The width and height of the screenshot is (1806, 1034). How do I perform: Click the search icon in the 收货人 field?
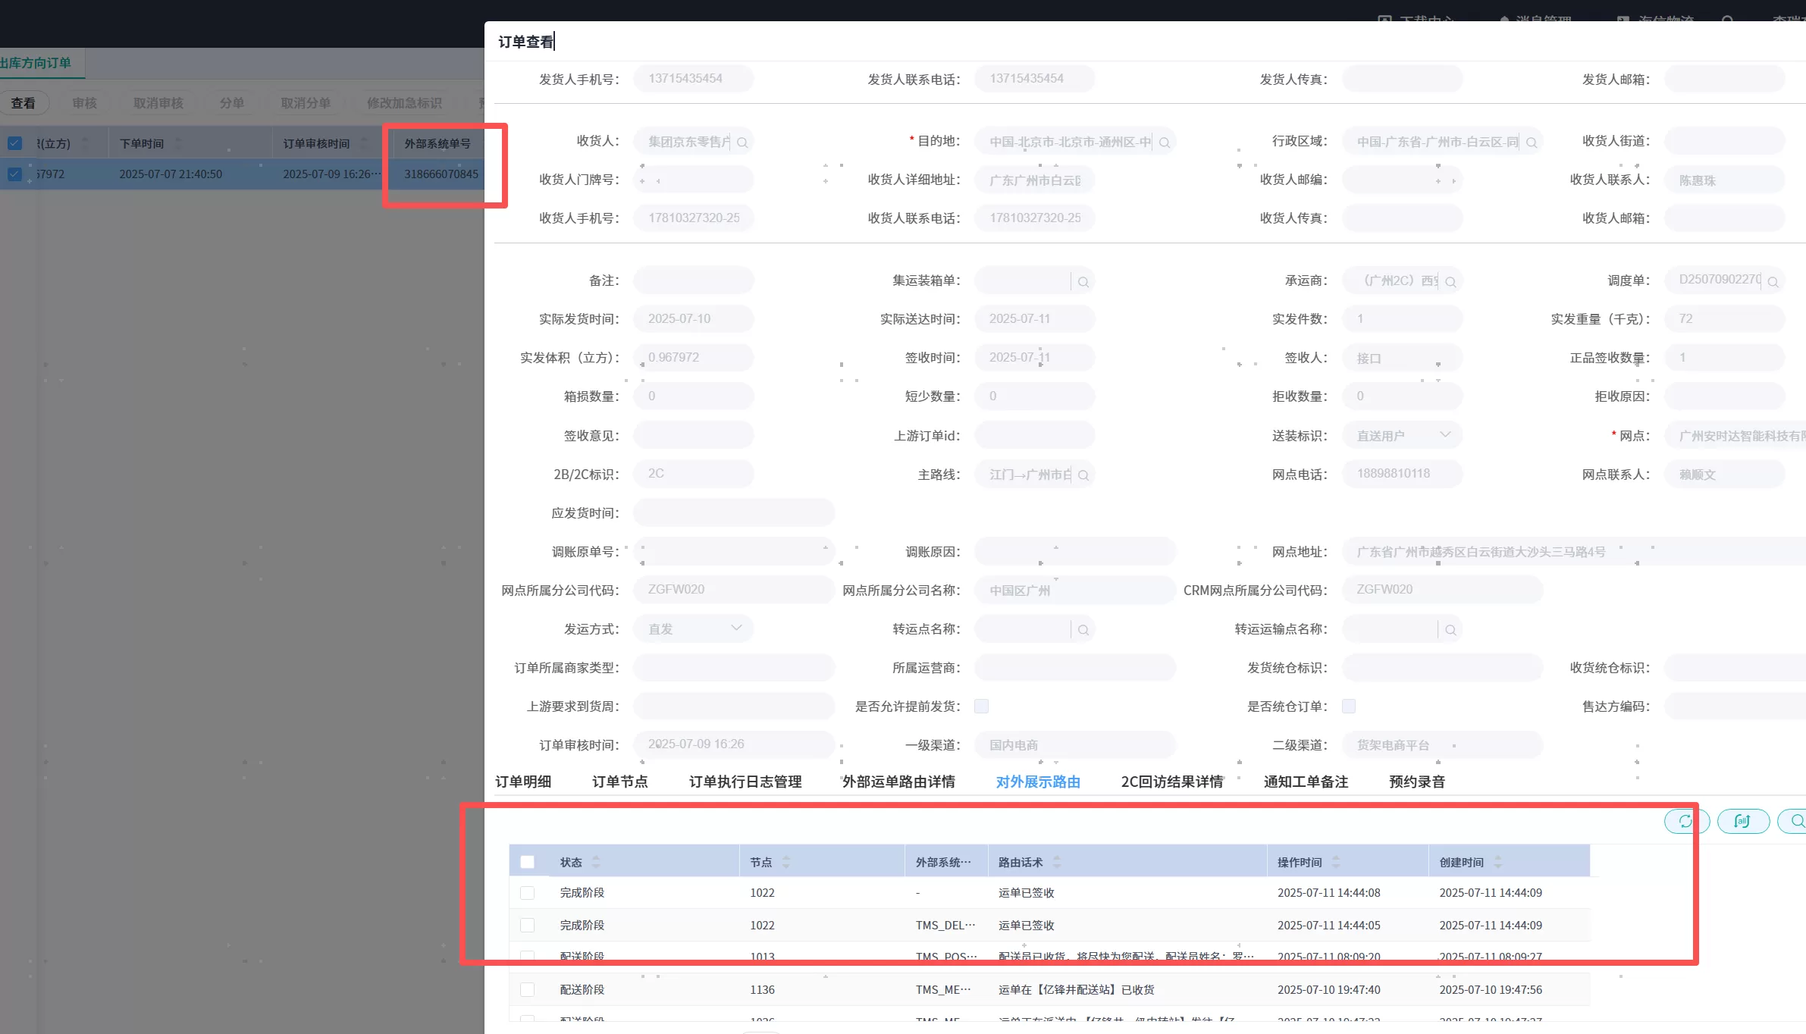point(742,143)
